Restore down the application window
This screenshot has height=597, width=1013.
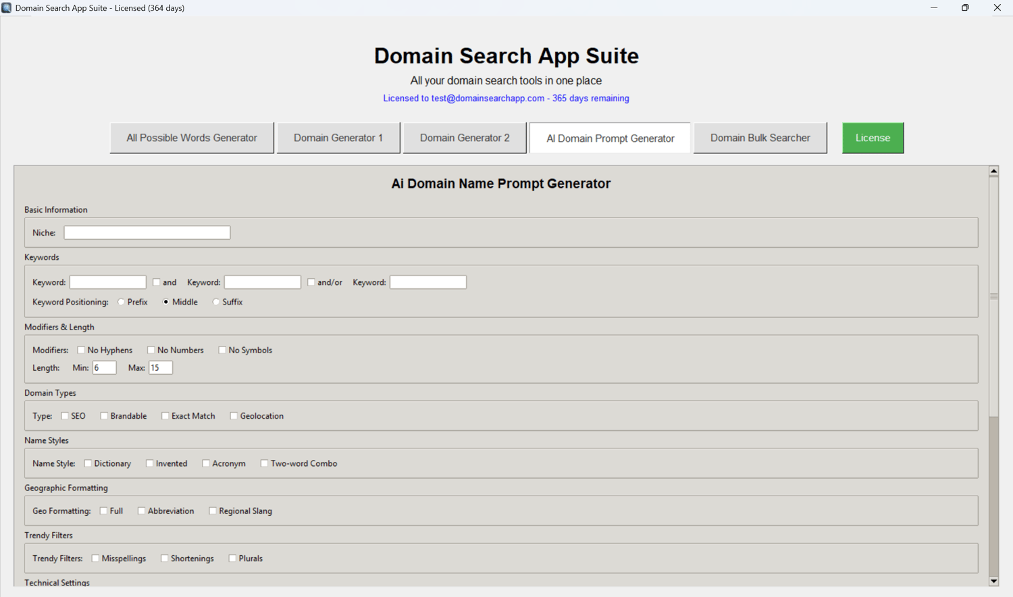pos(965,8)
